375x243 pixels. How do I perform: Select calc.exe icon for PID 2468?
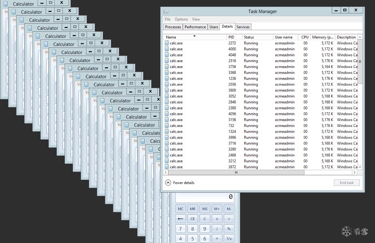pyautogui.click(x=167, y=155)
